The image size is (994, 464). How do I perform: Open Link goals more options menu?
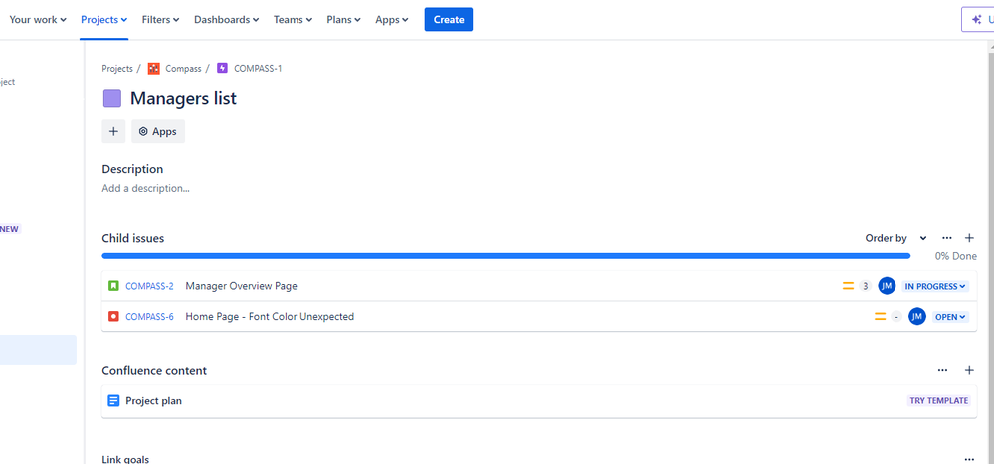969,460
